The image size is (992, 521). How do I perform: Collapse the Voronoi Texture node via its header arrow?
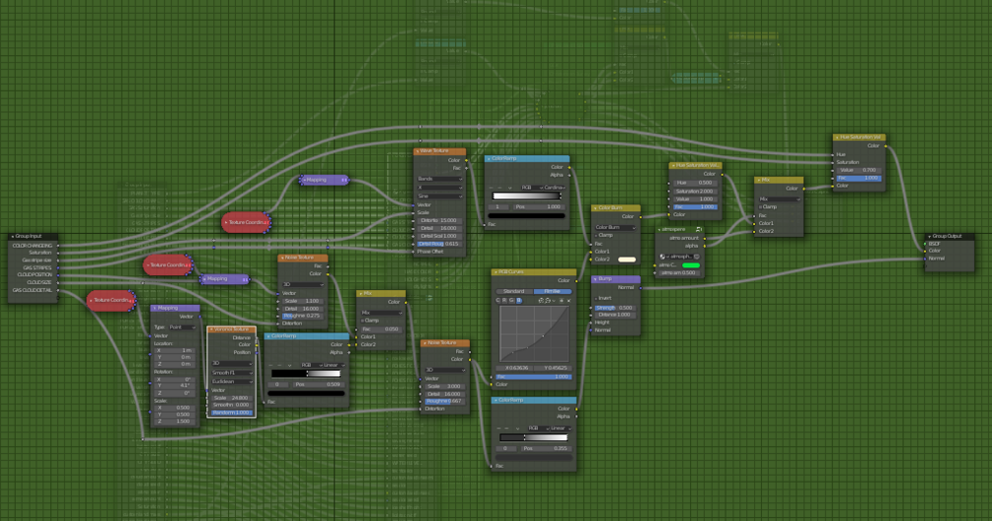[x=212, y=330]
